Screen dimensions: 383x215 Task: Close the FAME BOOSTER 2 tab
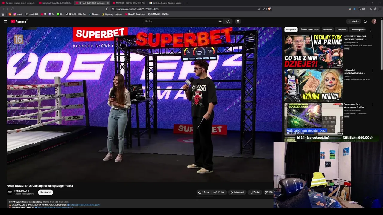coord(108,3)
